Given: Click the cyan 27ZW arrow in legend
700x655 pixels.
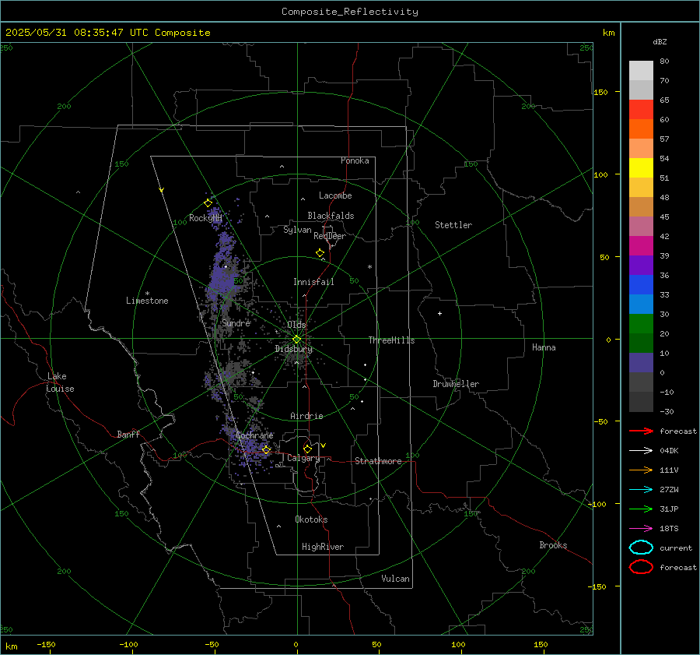Looking at the screenshot, I should (x=641, y=490).
